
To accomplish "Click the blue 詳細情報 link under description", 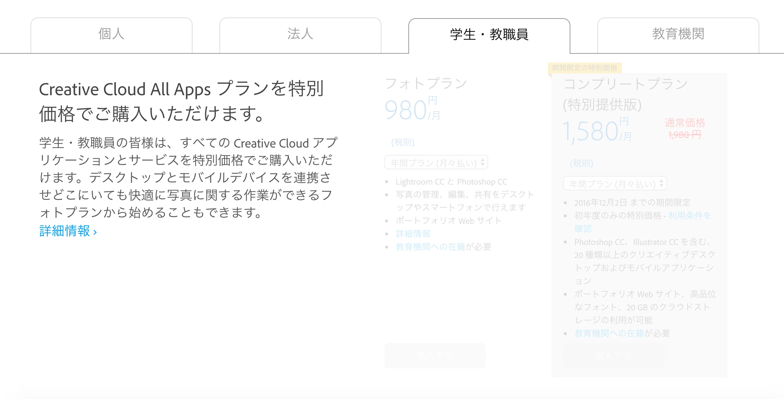I will coord(68,231).
